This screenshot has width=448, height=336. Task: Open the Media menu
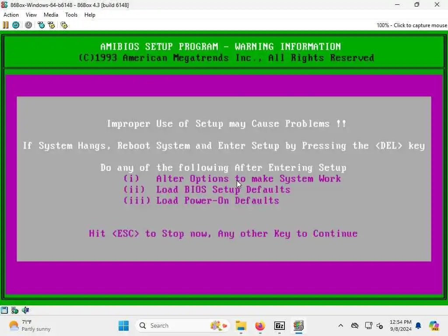51,15
